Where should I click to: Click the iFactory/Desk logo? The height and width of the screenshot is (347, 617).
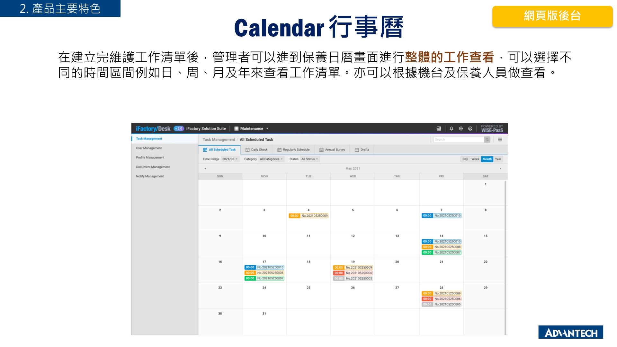click(x=153, y=129)
